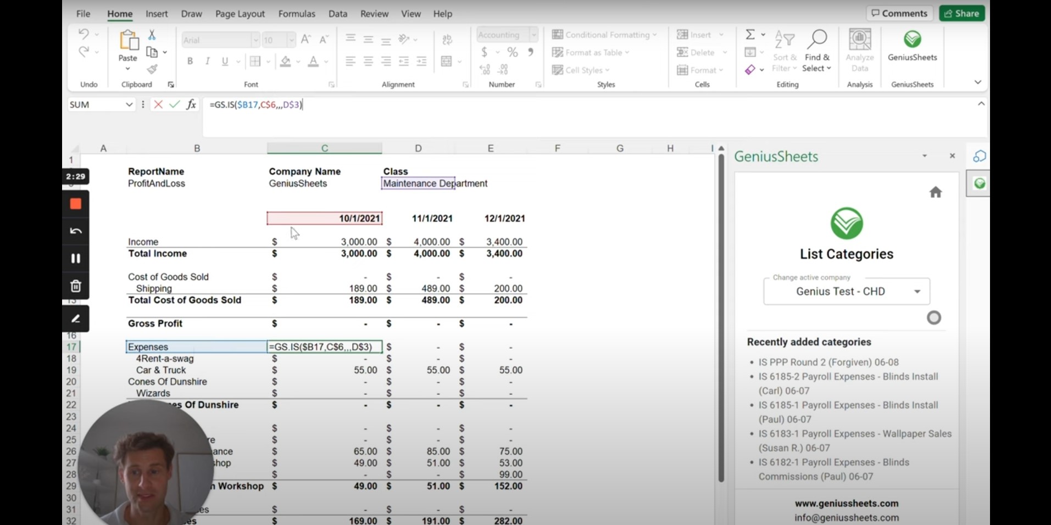Open the Find & Select dropdown
Image resolution: width=1051 pixels, height=525 pixels.
(x=817, y=51)
